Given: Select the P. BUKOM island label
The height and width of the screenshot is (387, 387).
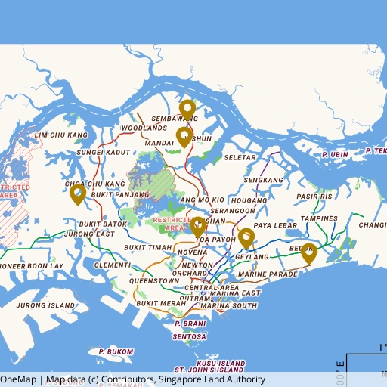Looking at the screenshot, I should coord(116,351).
